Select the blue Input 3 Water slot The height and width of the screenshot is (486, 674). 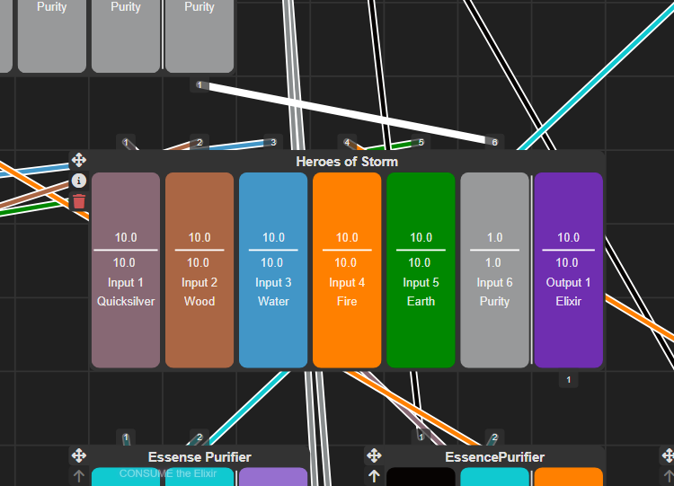(273, 270)
